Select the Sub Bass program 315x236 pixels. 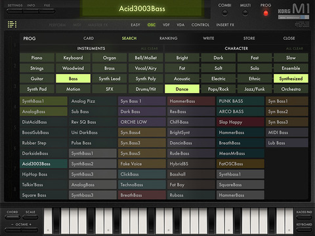click(93, 111)
